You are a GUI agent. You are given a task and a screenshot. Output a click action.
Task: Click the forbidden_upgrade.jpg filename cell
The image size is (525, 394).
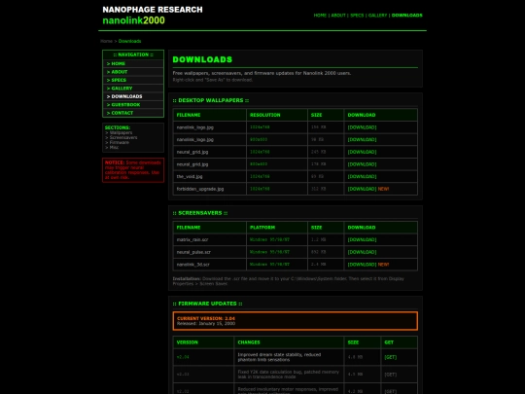click(210, 189)
